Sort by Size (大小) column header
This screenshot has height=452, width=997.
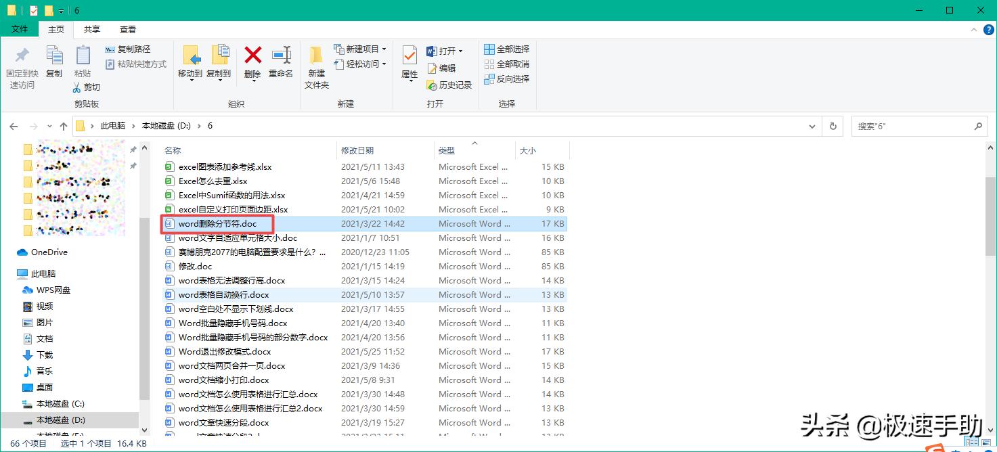pyautogui.click(x=528, y=151)
